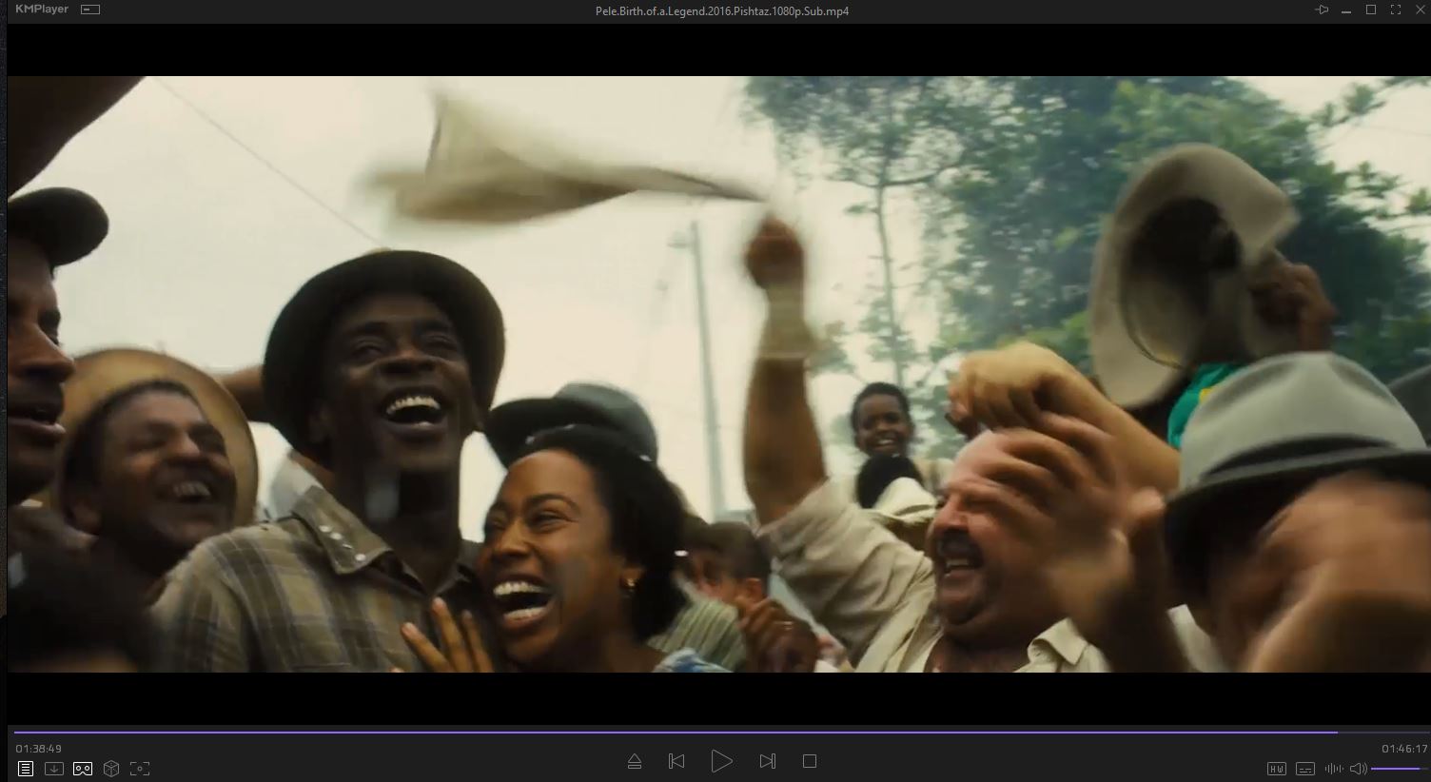Toggle HW hardware acceleration
The height and width of the screenshot is (782, 1431).
pos(1277,769)
